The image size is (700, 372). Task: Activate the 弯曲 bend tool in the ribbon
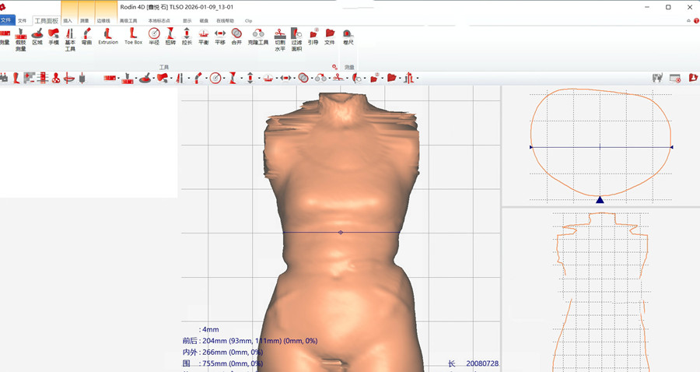[86, 37]
